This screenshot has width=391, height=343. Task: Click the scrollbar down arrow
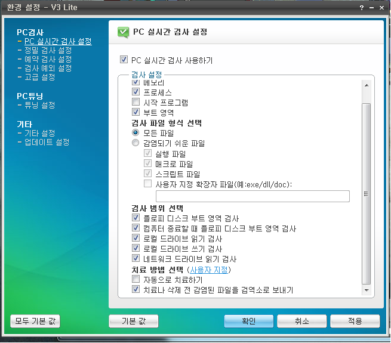[367, 290]
